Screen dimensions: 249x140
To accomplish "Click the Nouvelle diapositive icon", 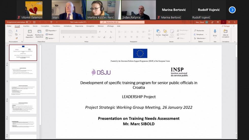I will pos(30,31).
